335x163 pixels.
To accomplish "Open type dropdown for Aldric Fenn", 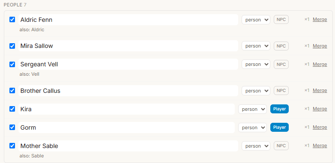I will pyautogui.click(x=256, y=20).
